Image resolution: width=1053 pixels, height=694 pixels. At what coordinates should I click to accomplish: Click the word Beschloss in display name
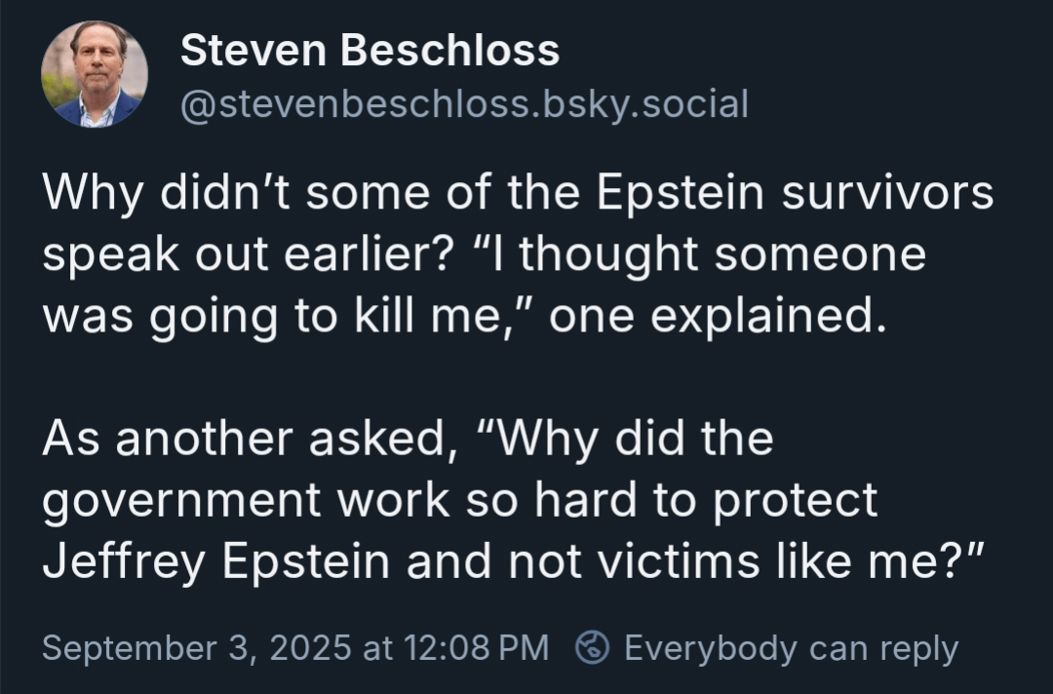point(449,51)
